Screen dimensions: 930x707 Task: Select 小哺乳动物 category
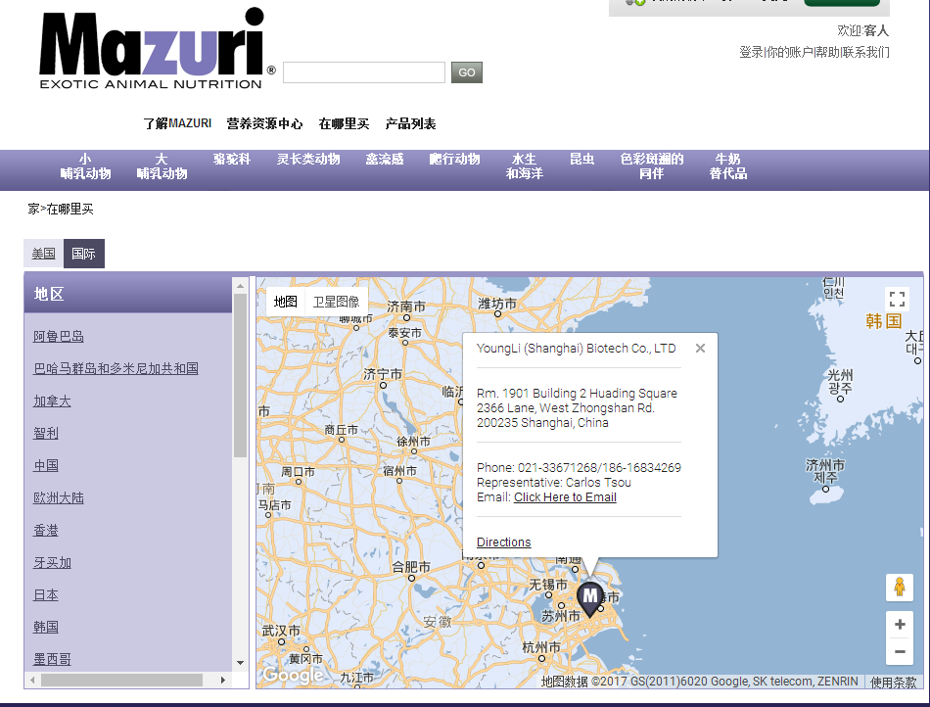pyautogui.click(x=85, y=166)
